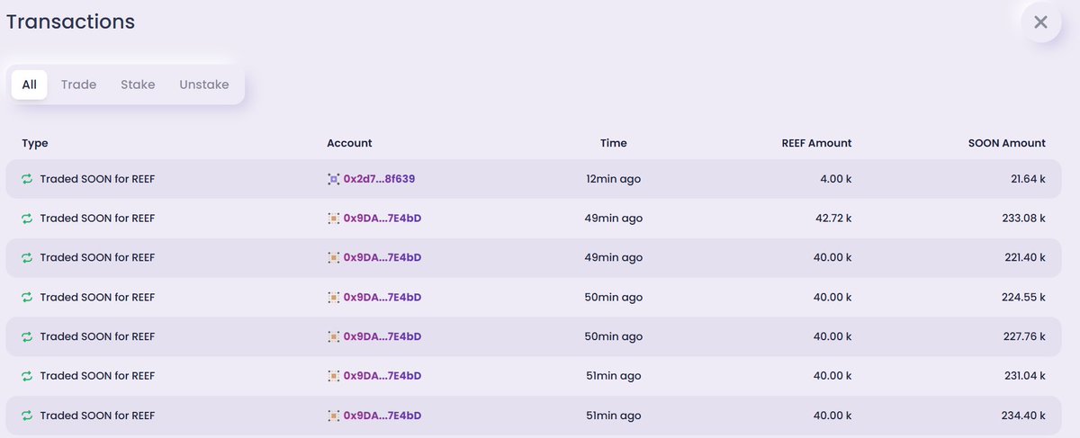Image resolution: width=1080 pixels, height=438 pixels.
Task: Open the Unstake tab
Action: 204,85
